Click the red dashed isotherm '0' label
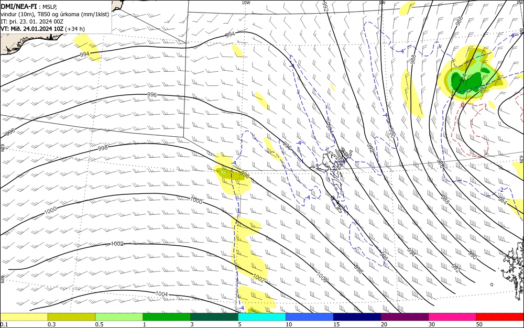The width and height of the screenshot is (524, 328). click(463, 105)
